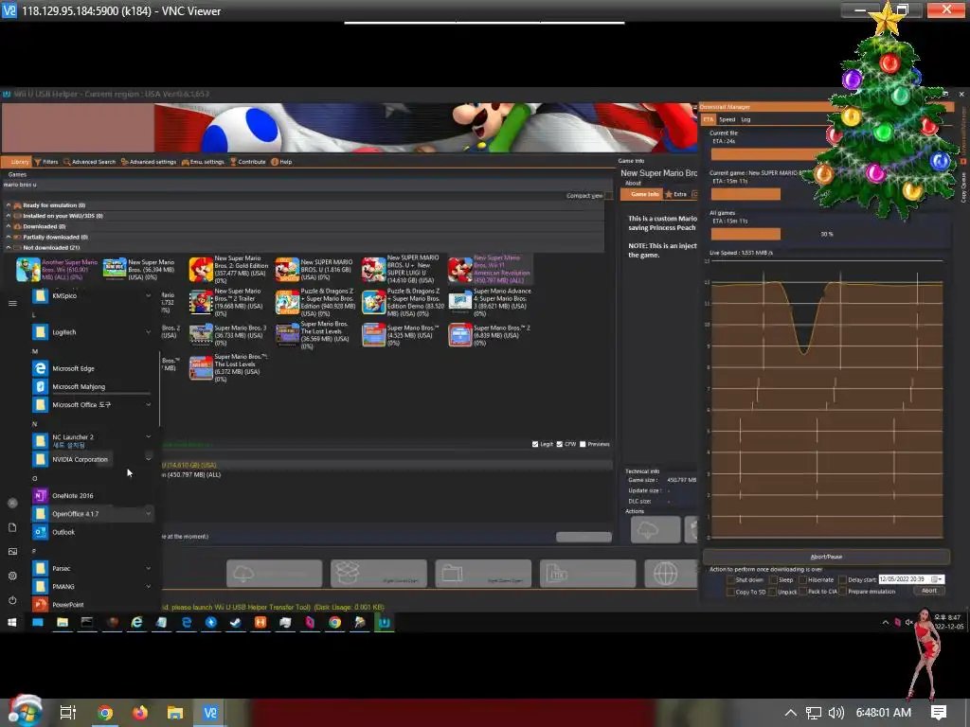Select Super Mario Bros. 3 game icon
Viewport: 970px width, 727px height.
[201, 334]
